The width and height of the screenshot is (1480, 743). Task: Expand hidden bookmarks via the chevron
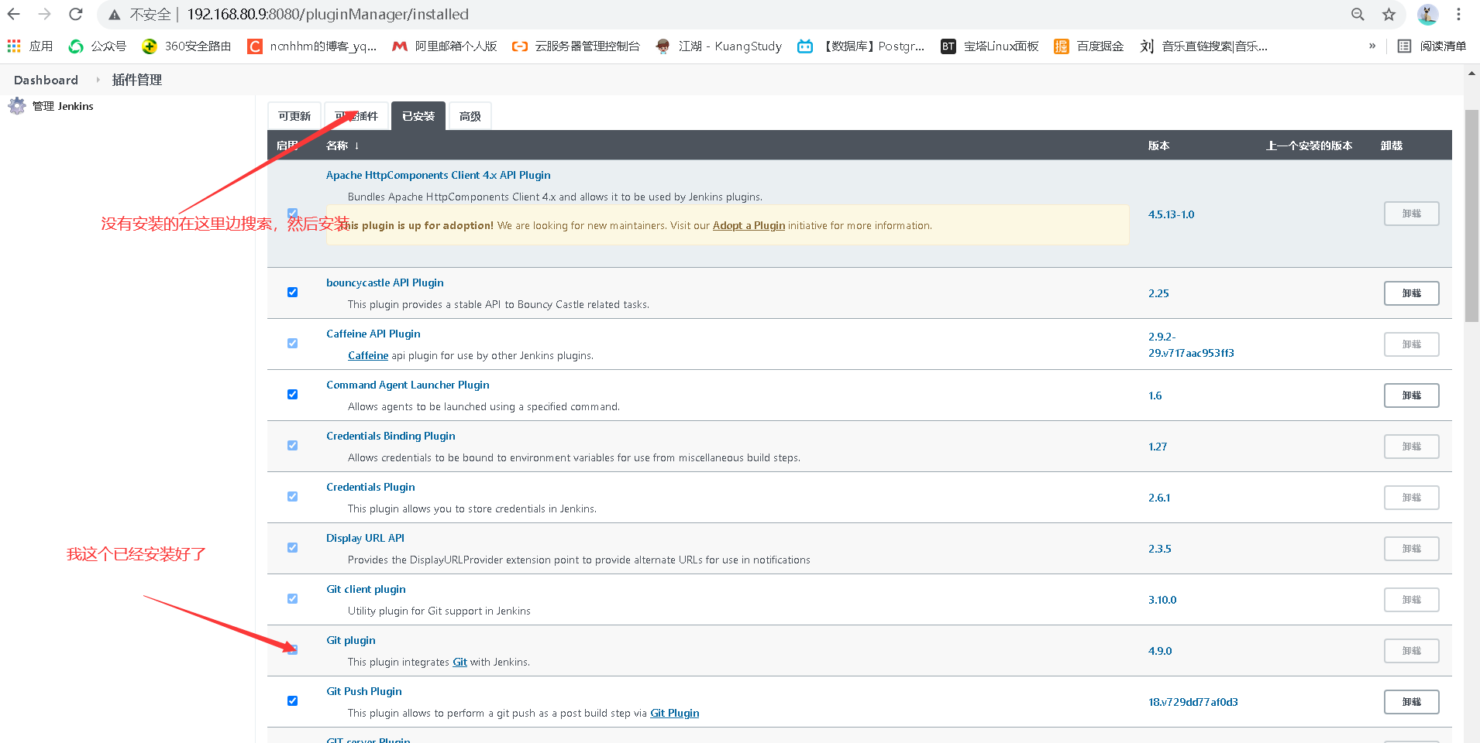tap(1372, 46)
